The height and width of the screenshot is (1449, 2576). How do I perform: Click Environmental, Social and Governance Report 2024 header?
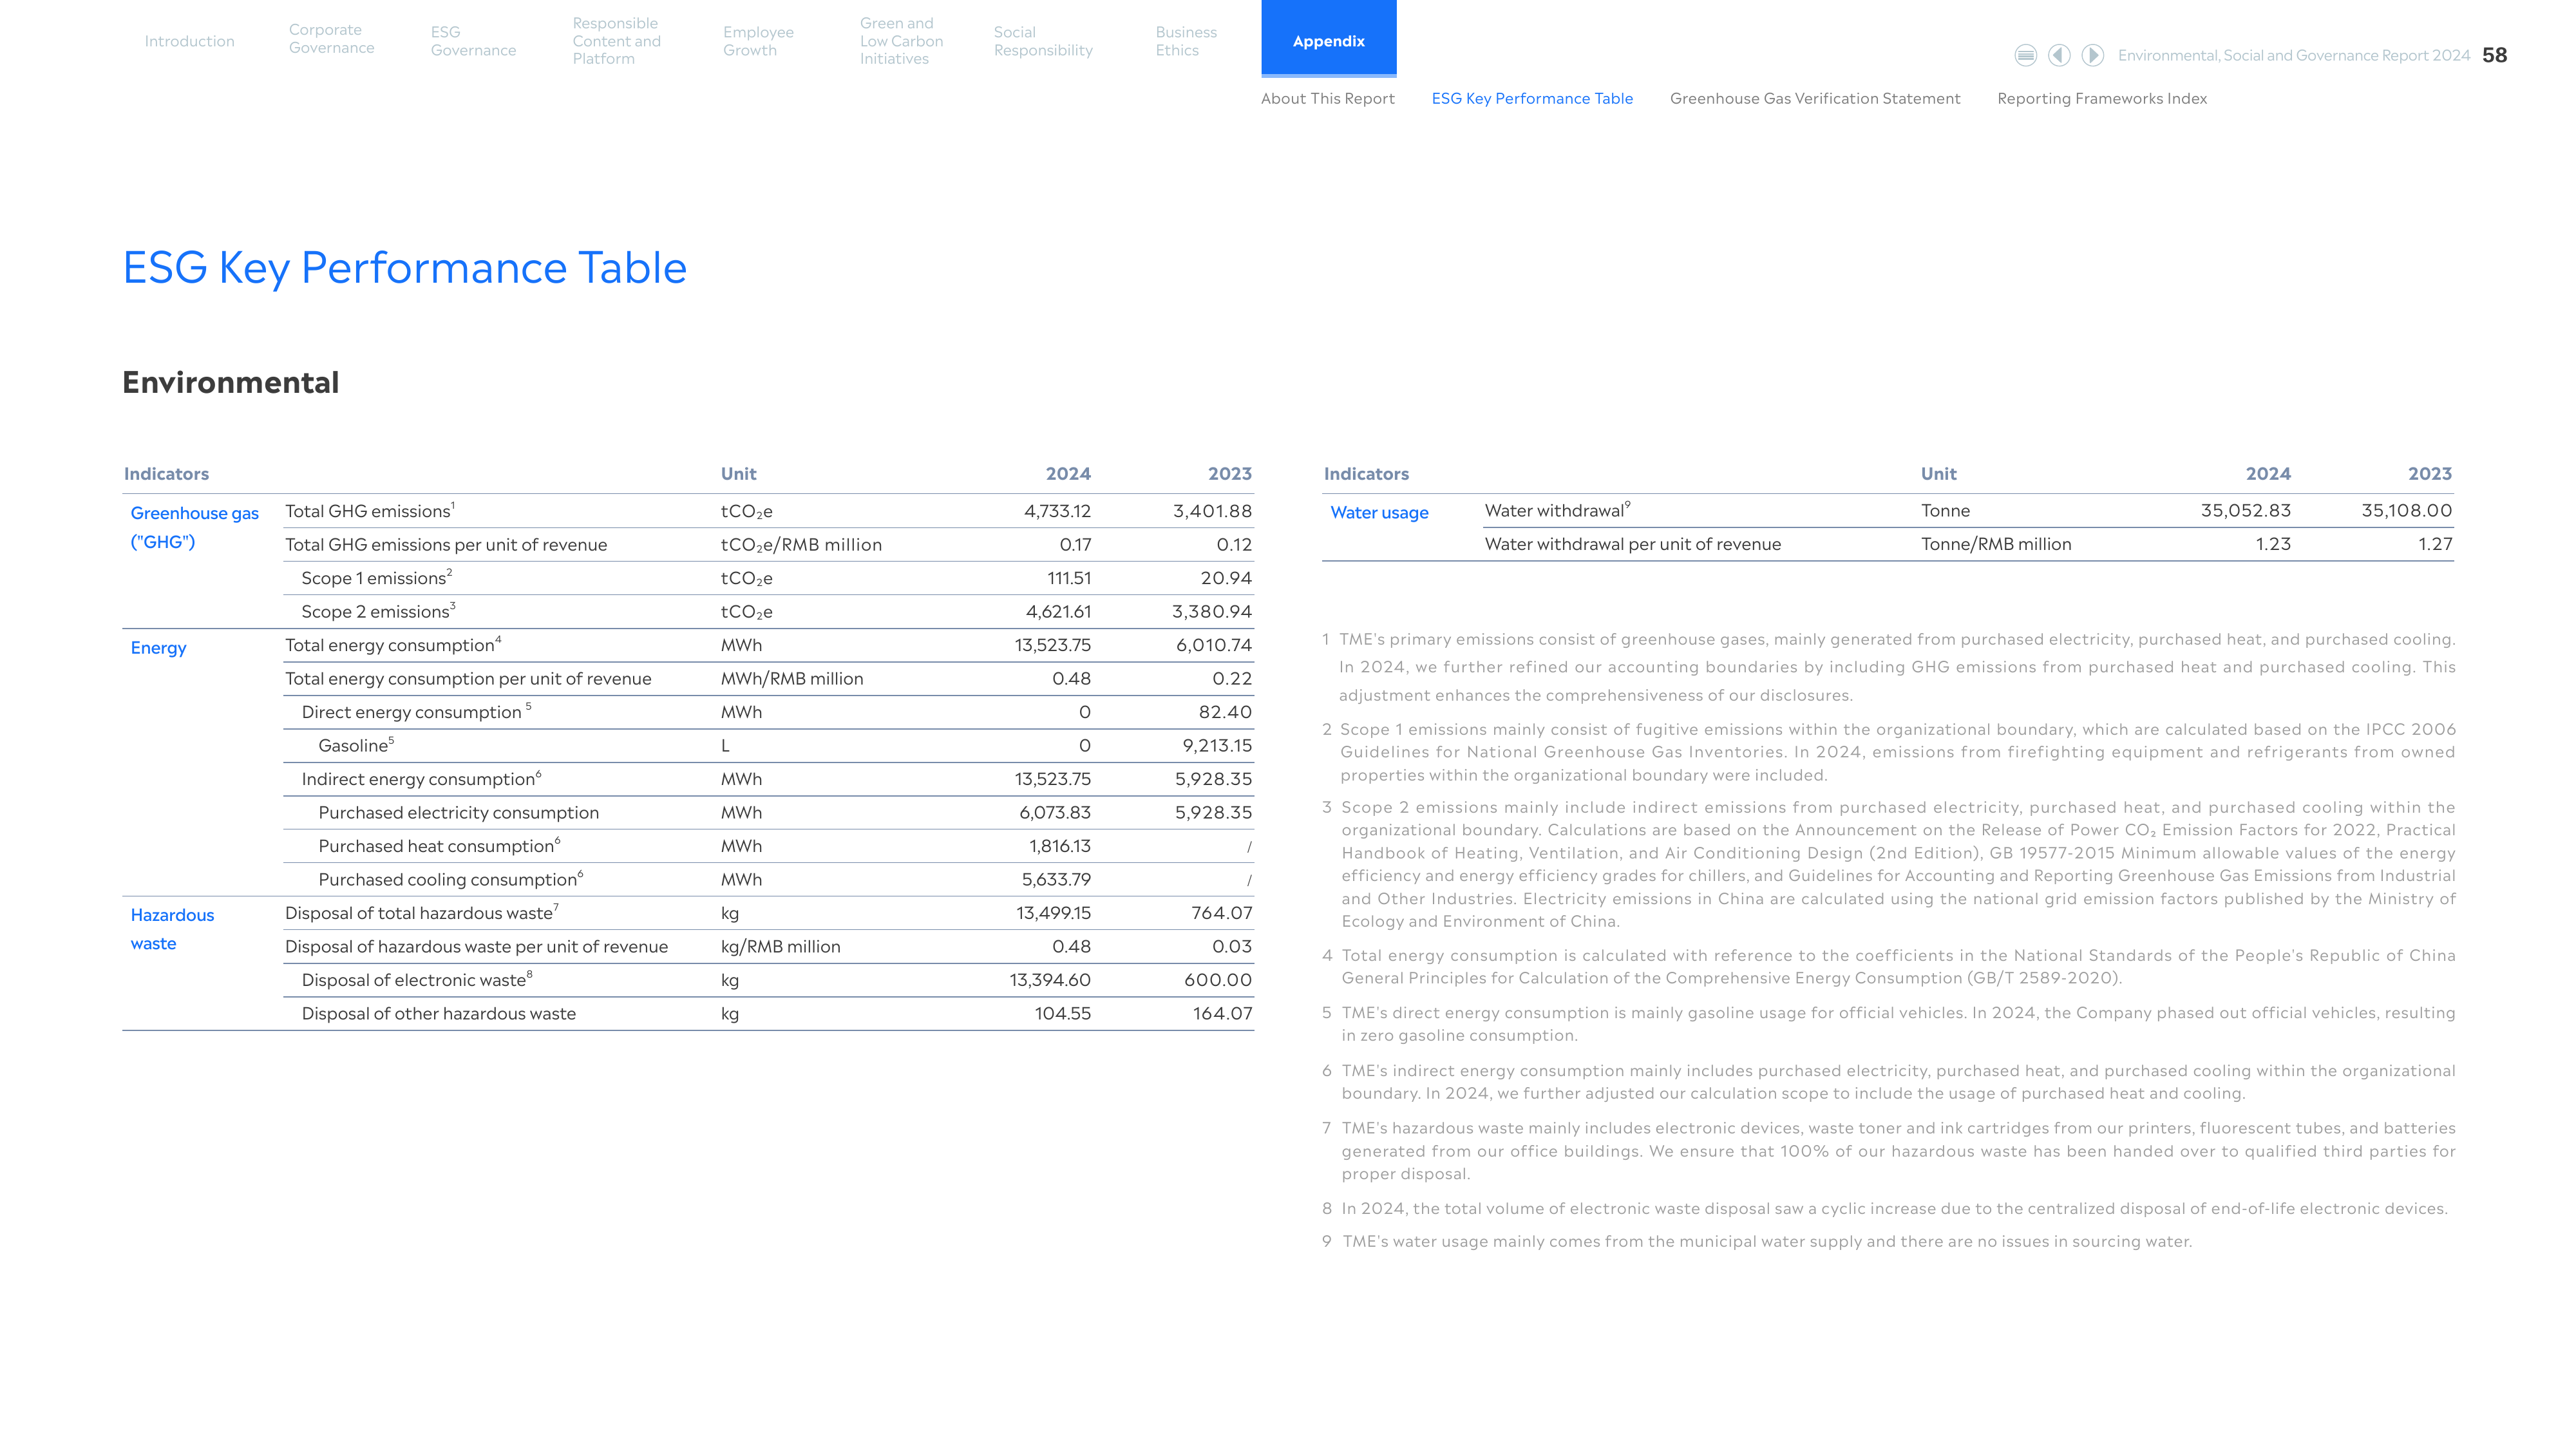coord(2294,55)
